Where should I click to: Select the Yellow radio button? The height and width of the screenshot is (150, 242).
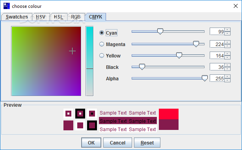pyautogui.click(x=102, y=56)
